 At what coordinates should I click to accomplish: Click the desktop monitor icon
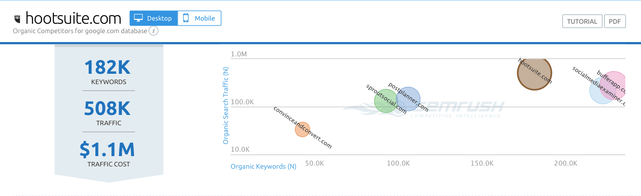(139, 18)
